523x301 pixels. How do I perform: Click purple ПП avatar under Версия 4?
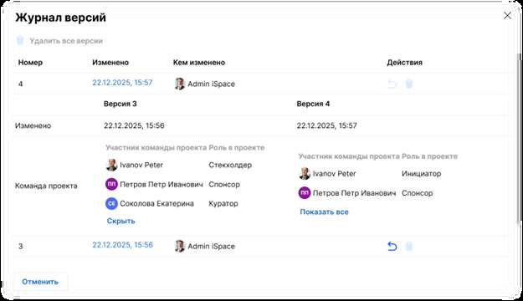pyautogui.click(x=305, y=193)
